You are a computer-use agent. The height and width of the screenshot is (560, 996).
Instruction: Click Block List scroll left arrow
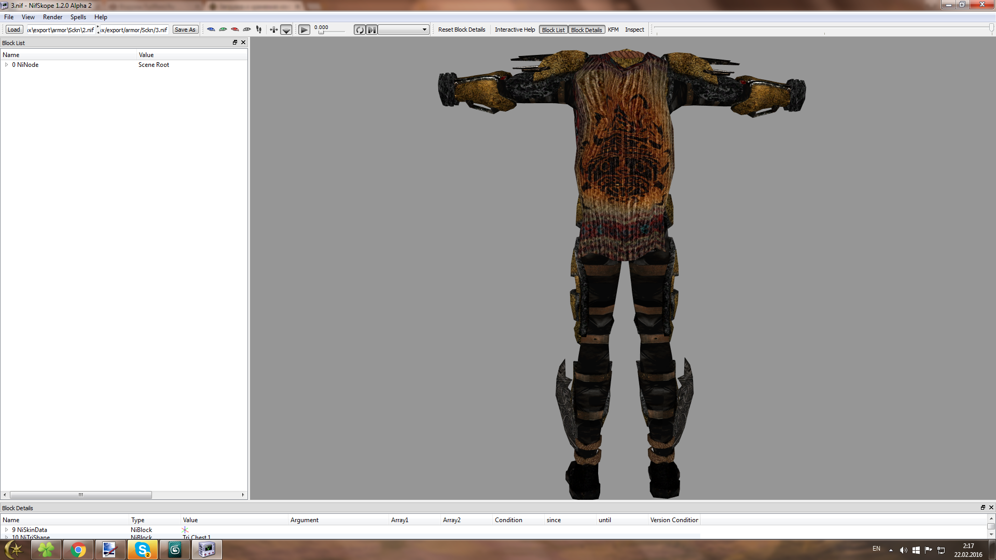tap(5, 495)
